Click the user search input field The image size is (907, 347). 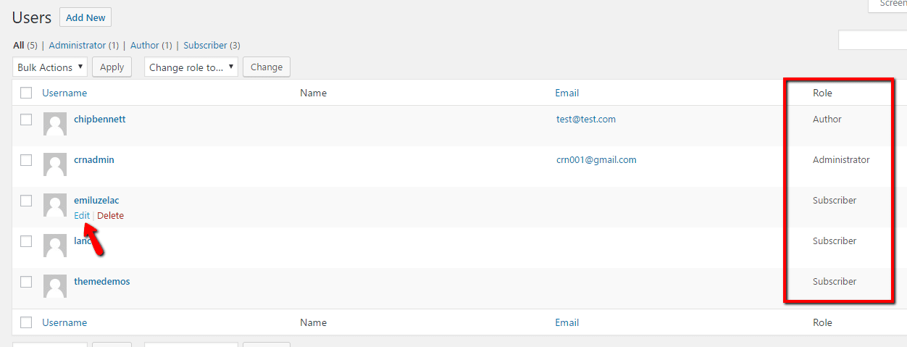coord(872,41)
